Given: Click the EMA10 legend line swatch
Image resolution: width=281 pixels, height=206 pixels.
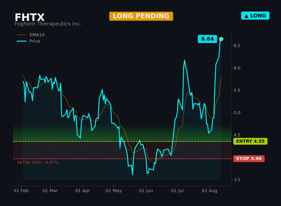Looking at the screenshot, I should 21,35.
